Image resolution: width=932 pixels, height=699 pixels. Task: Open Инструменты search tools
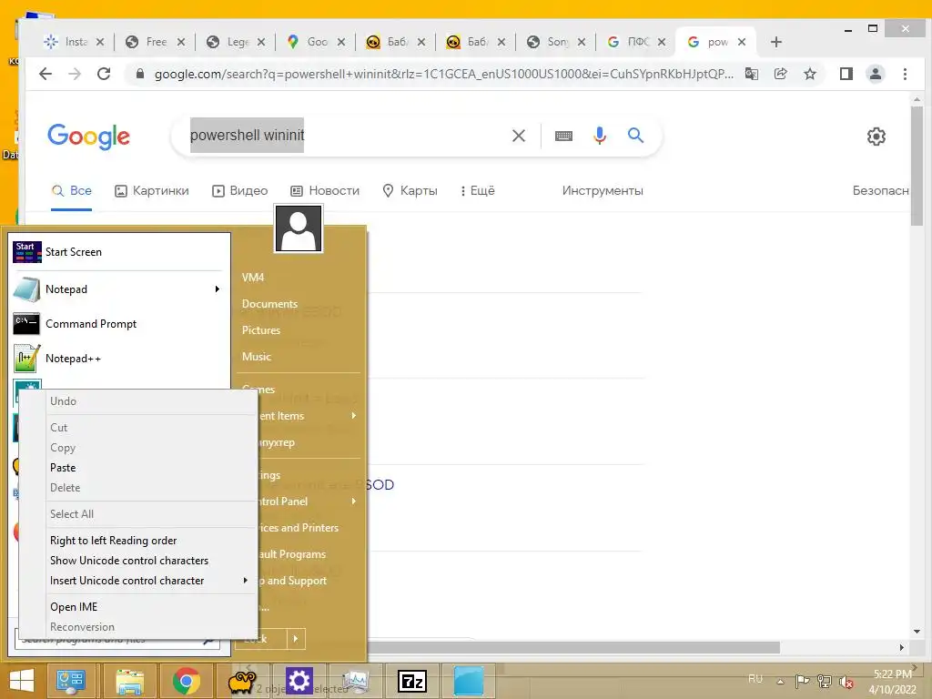tap(603, 191)
